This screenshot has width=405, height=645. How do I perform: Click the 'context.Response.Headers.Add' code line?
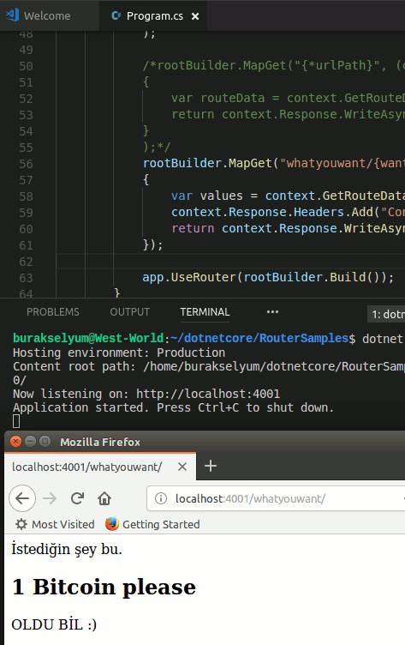[288, 212]
